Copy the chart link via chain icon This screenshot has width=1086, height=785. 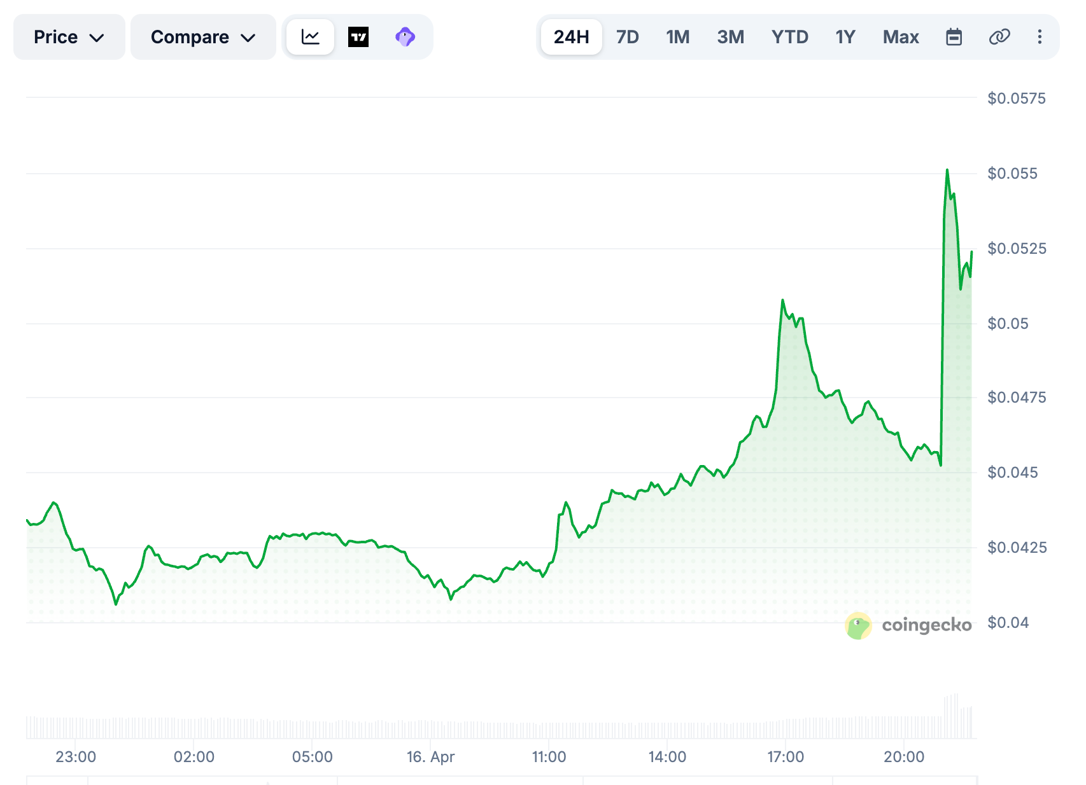[x=999, y=37]
